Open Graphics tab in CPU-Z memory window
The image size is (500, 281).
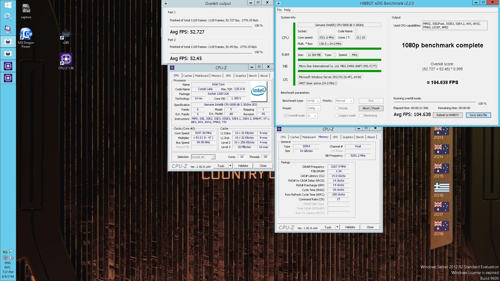click(348, 137)
